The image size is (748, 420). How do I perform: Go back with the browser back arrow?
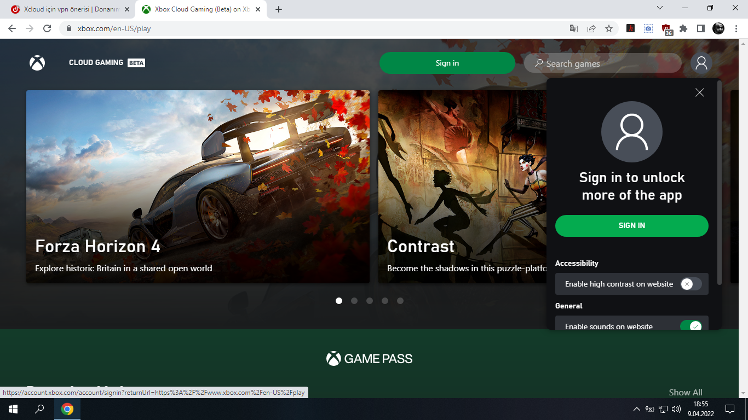(x=12, y=28)
